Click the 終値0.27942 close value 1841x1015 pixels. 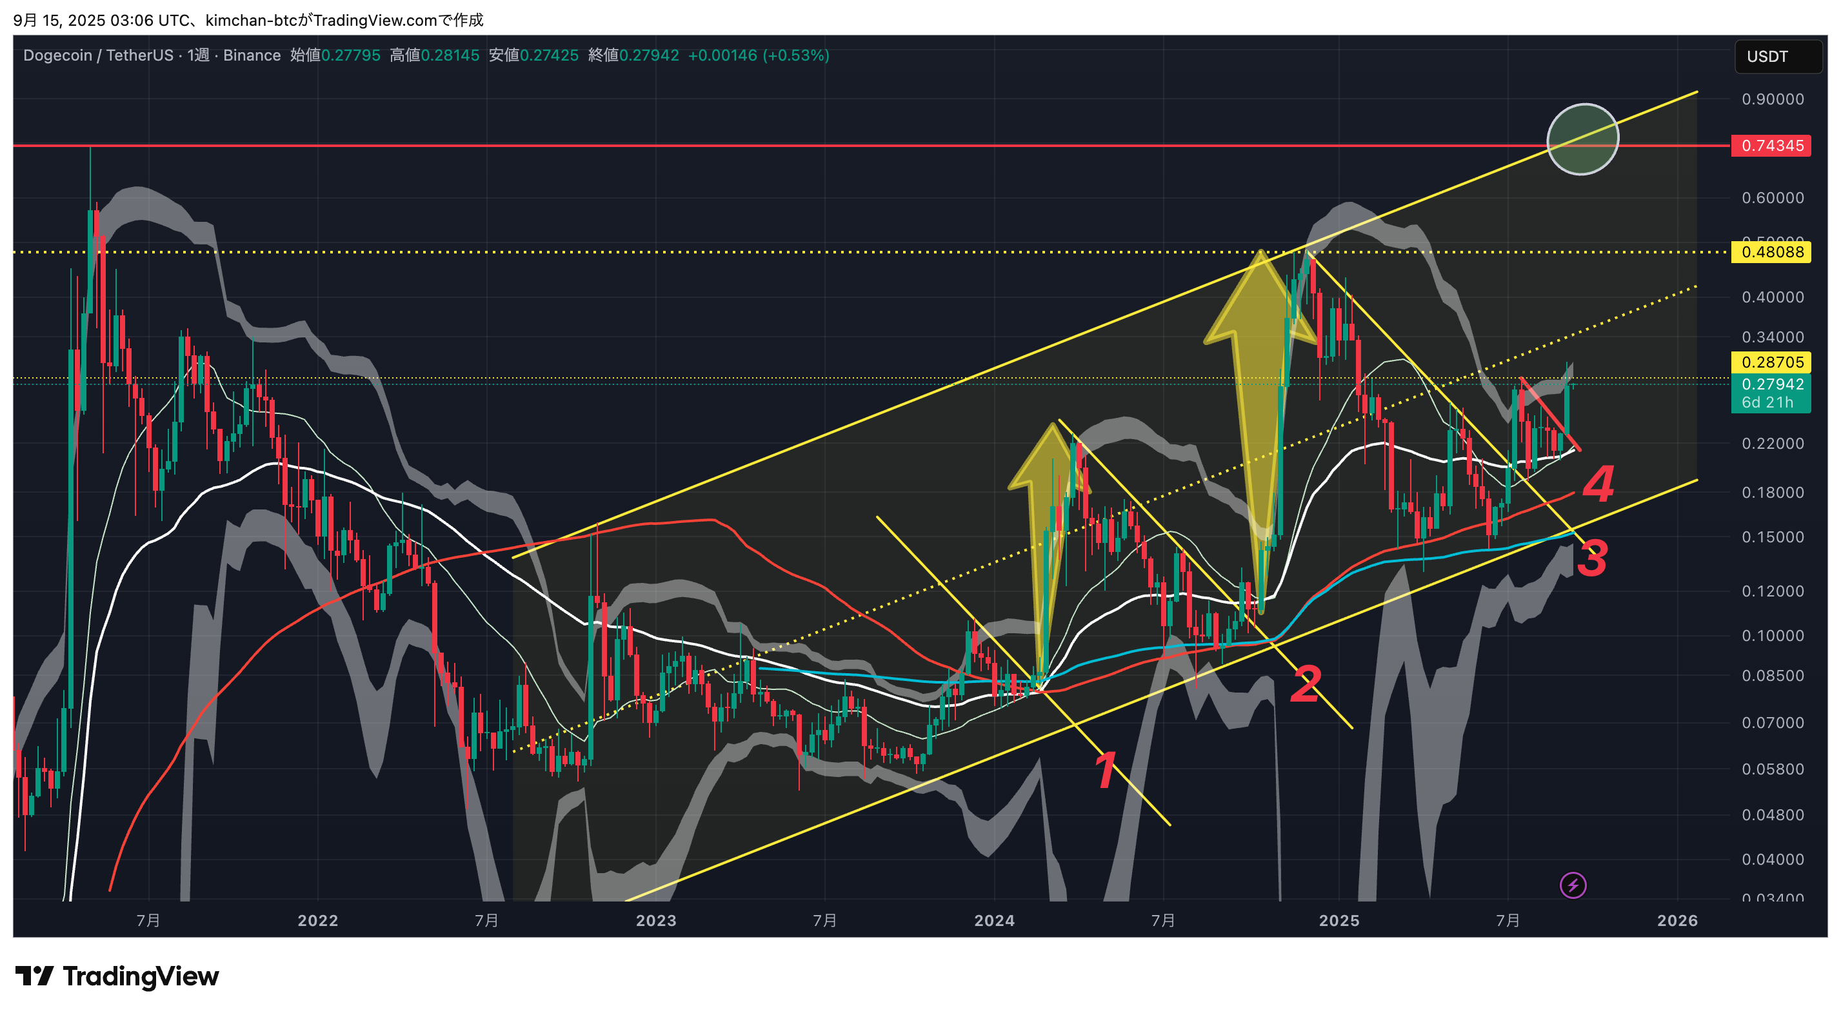(x=633, y=55)
